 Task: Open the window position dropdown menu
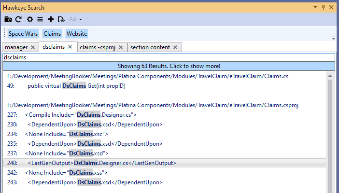tap(315, 8)
